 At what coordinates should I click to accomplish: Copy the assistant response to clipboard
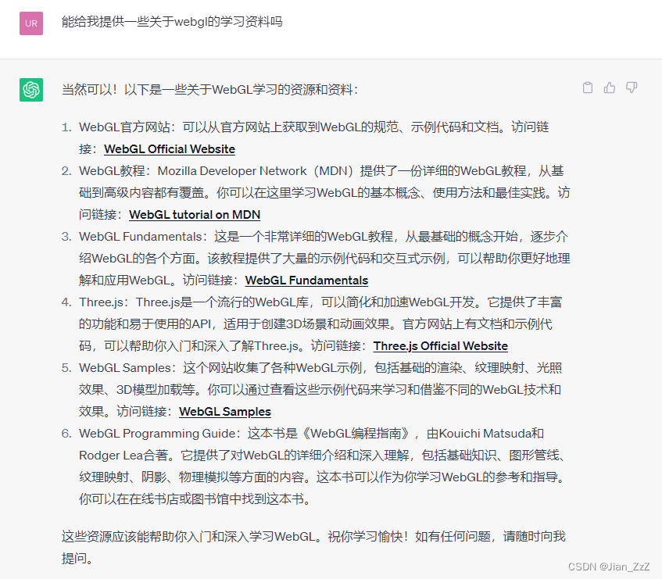click(587, 88)
